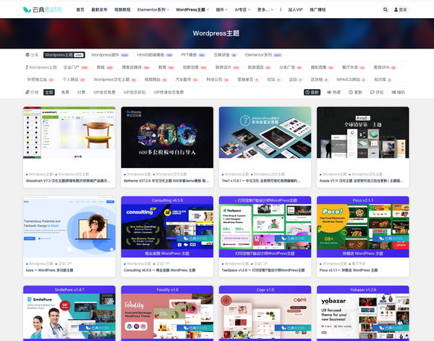Filter by 区块链 subcategory

(320, 80)
